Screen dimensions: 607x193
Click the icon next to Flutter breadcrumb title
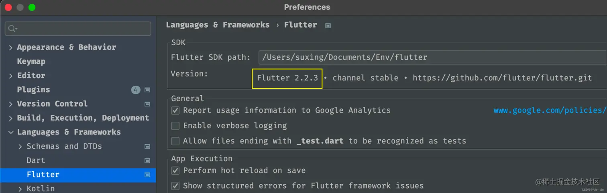[328, 26]
